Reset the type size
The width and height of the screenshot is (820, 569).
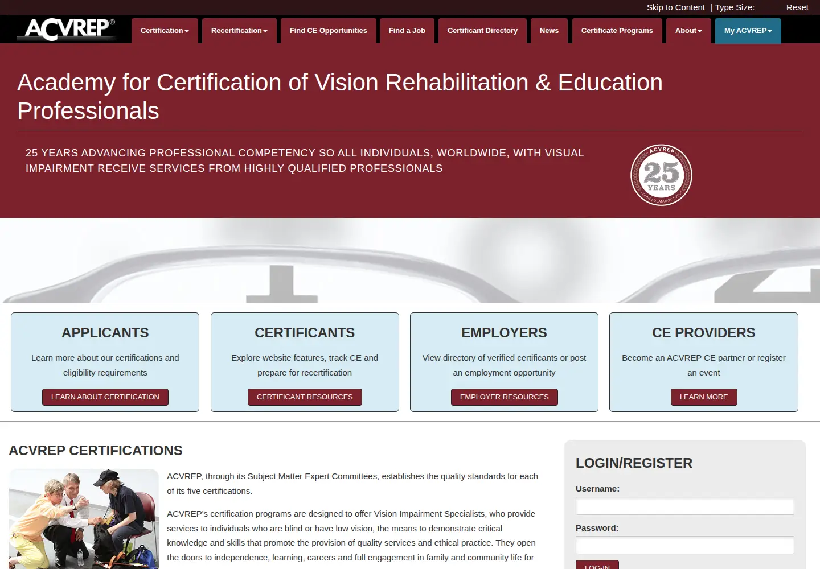(797, 7)
